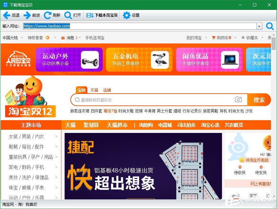Expand 珠宝 / 眼镜 / 手表 category arrow
Viewport: 277px width, 209px height.
(x=56, y=188)
